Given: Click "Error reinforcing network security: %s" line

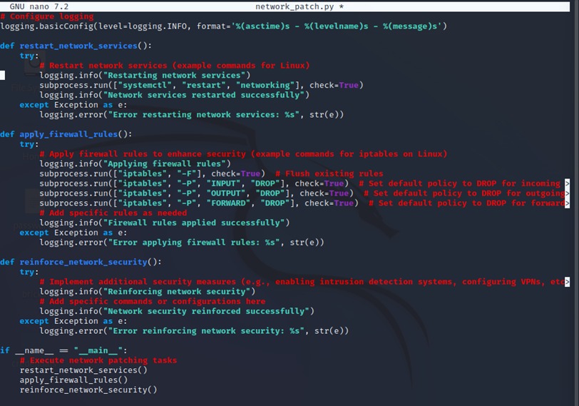Looking at the screenshot, I should [194, 331].
